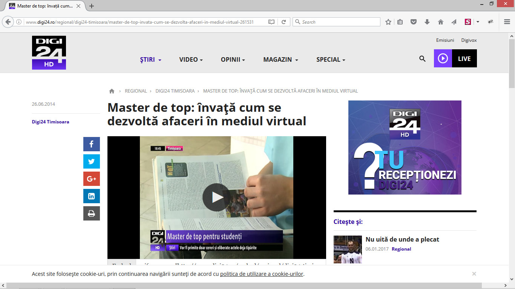Share article on Facebook

pyautogui.click(x=92, y=144)
